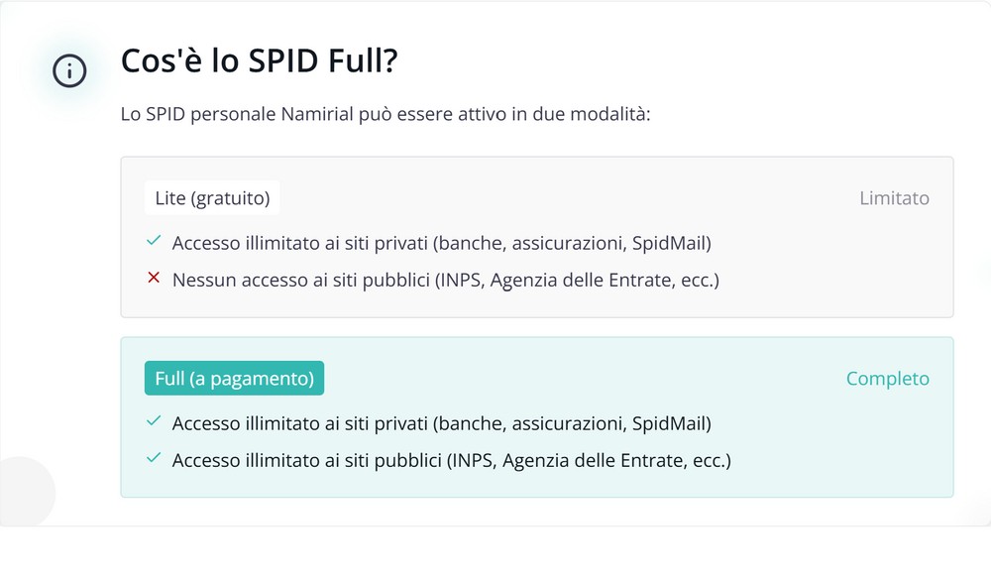
Task: Click the Full card's private sites checkmark
Action: [x=154, y=422]
